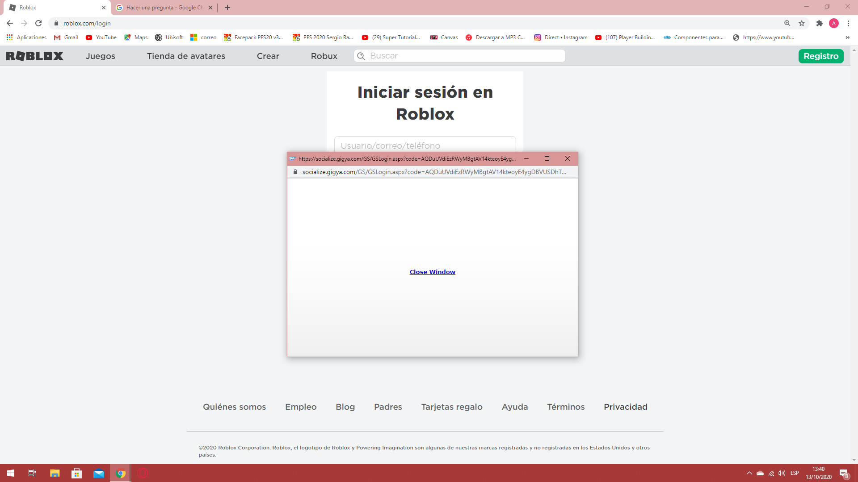Image resolution: width=858 pixels, height=482 pixels.
Task: Click the ESP language indicator
Action: (x=795, y=473)
